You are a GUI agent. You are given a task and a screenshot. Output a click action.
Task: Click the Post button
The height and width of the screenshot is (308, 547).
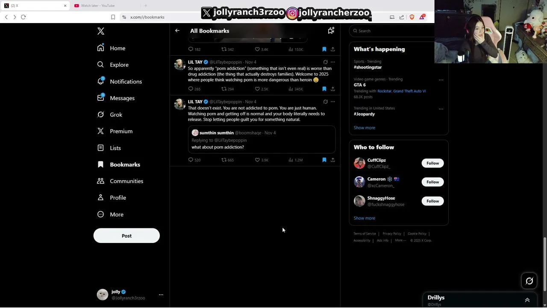126,236
